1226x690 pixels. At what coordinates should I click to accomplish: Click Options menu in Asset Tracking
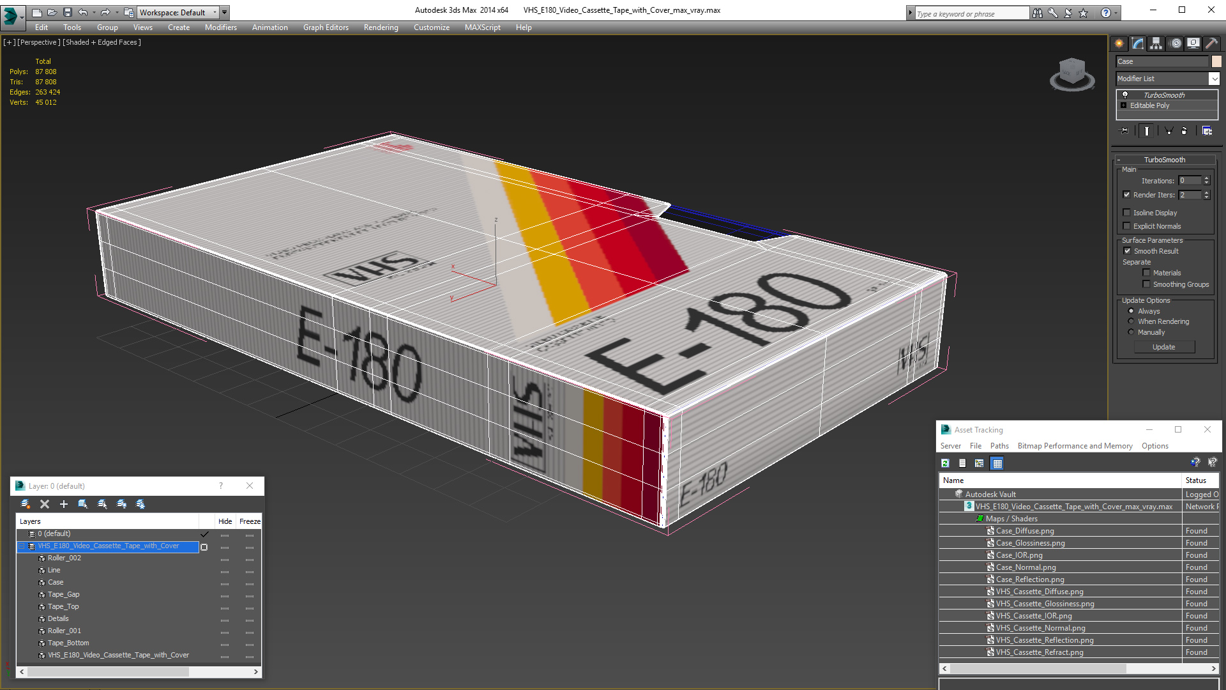coord(1154,446)
